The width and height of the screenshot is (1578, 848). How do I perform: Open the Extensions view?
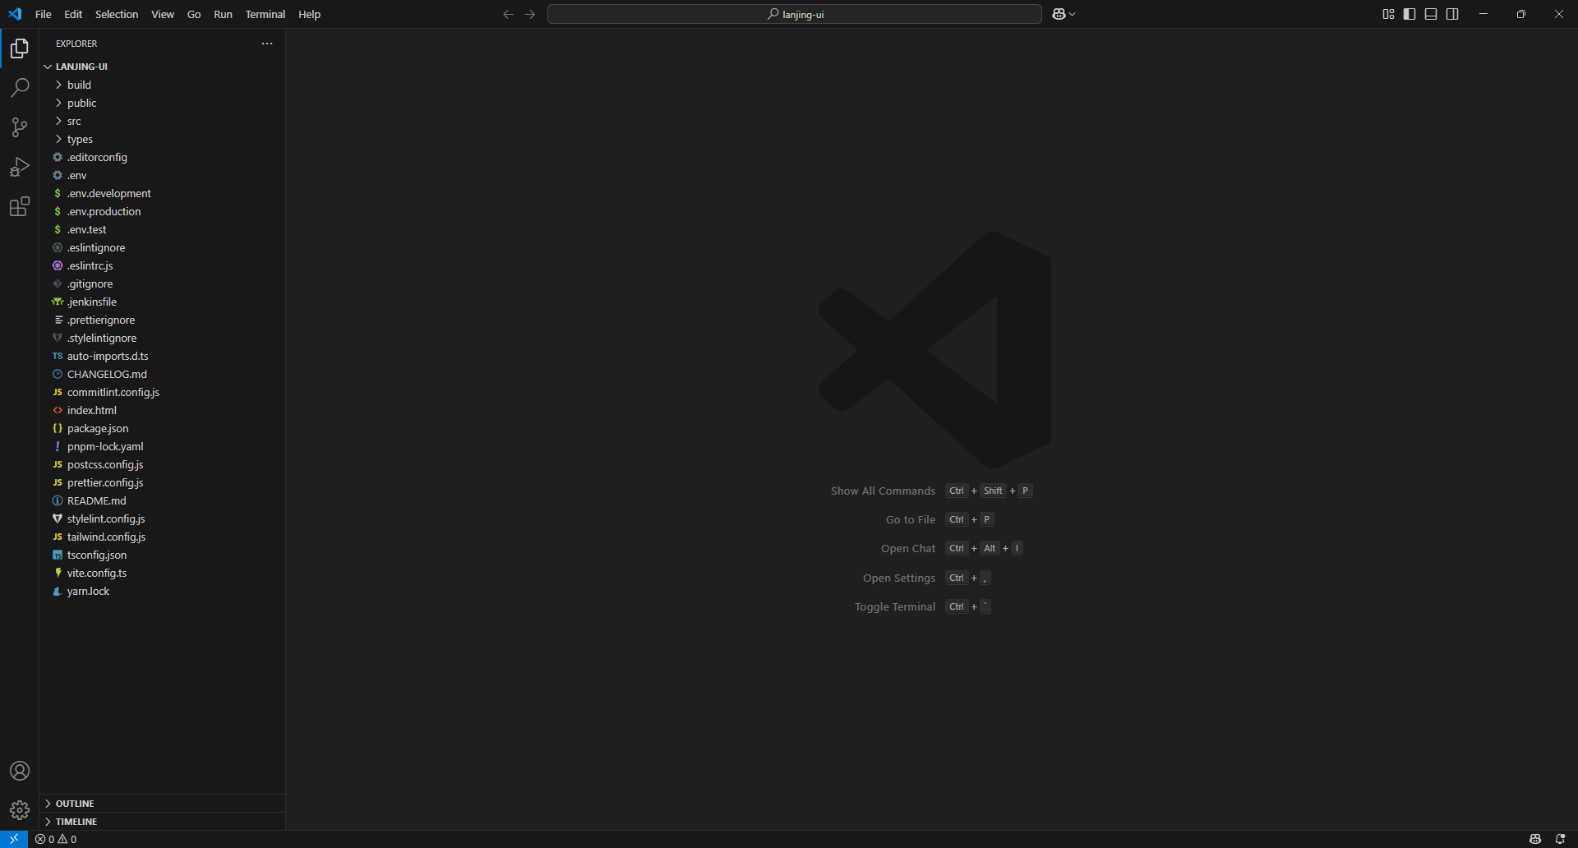click(x=20, y=206)
